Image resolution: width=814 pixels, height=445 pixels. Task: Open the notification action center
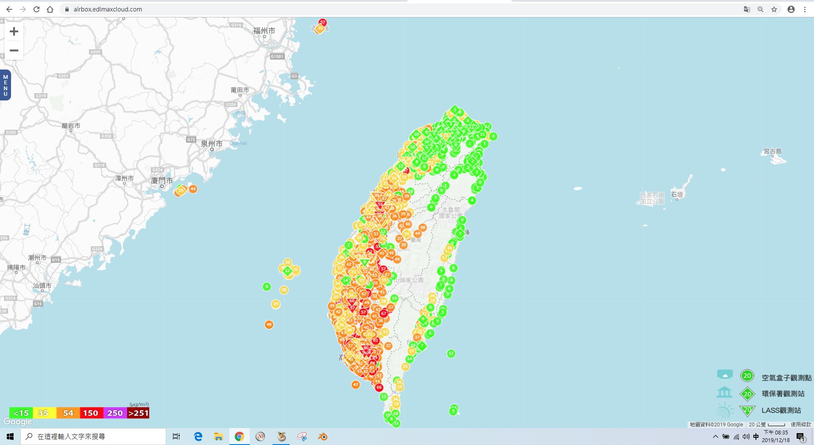(801, 437)
